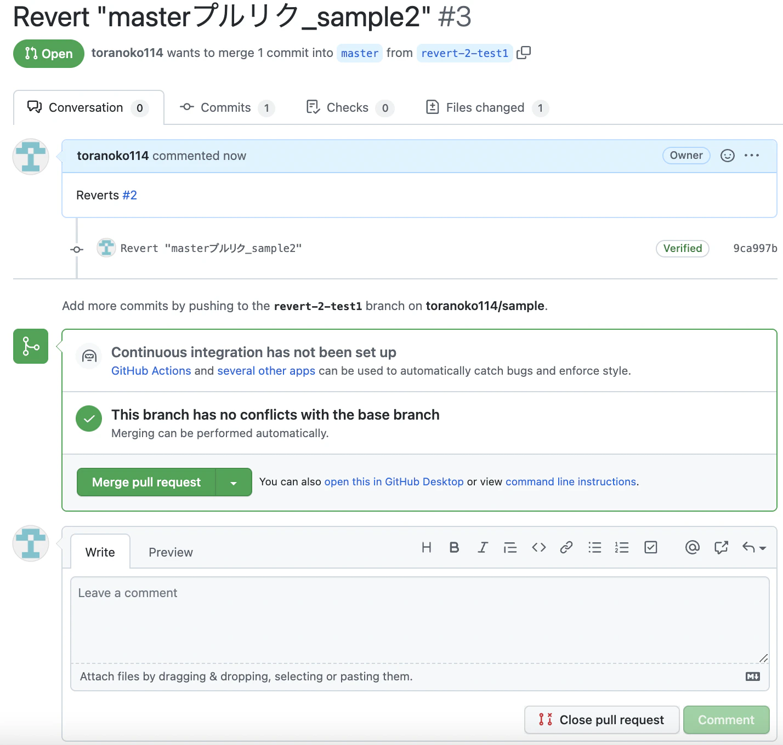Viewport: 783px width, 745px height.
Task: Copy the revert-2-test1 branch name icon
Action: tap(524, 53)
